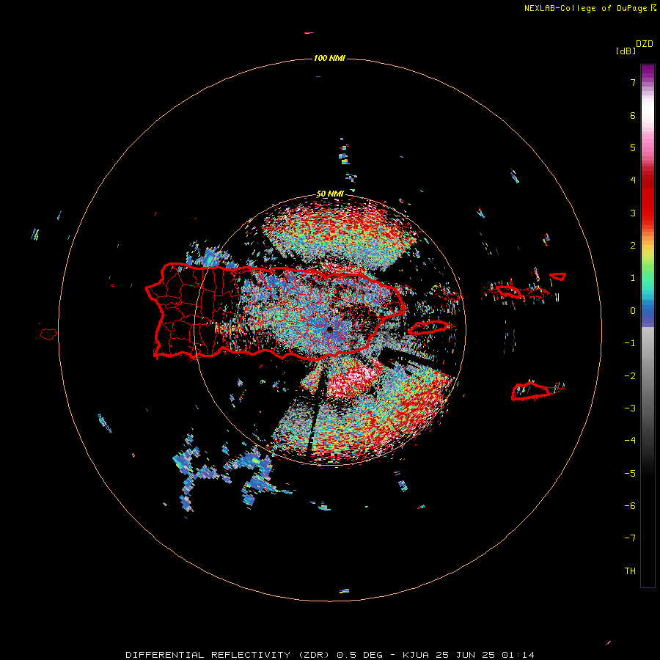Click the 3 tick label on color scale
660x660 pixels.
pos(633,213)
